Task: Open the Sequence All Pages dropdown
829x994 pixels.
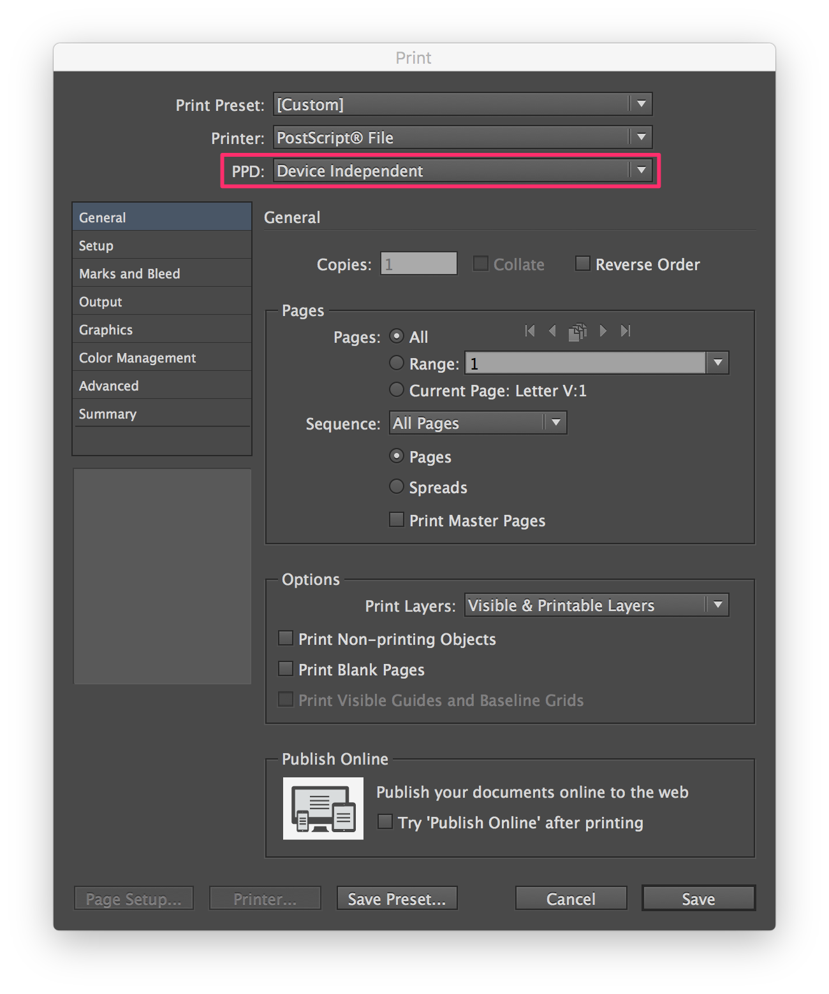Action: click(478, 423)
